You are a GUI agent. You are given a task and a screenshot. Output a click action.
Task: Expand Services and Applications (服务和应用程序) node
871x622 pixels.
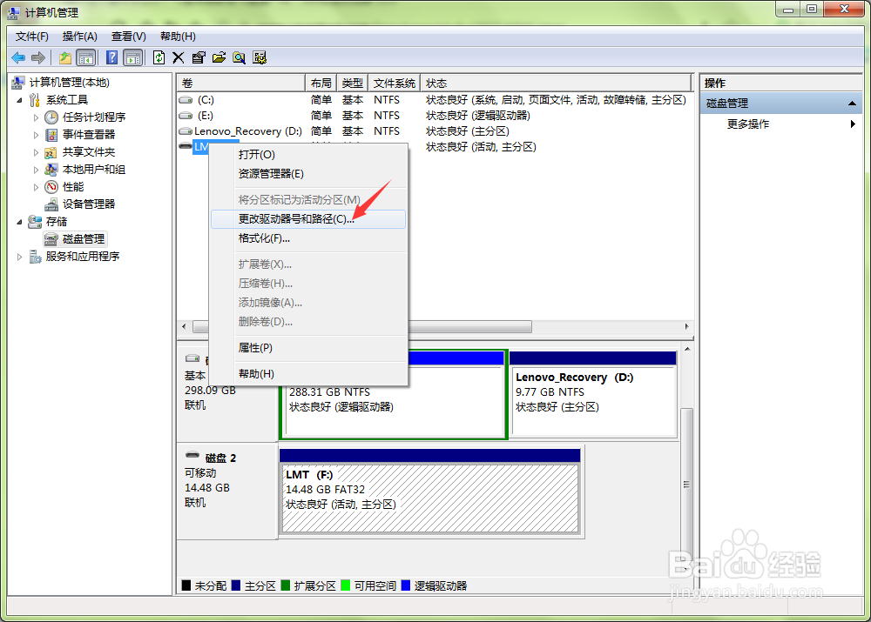[x=19, y=257]
